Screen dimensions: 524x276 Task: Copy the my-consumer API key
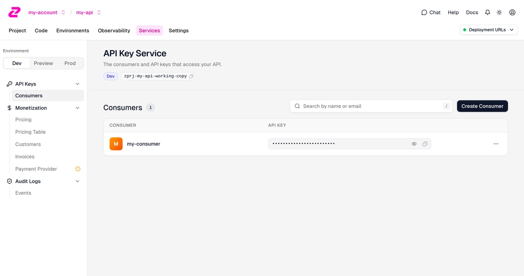425,144
